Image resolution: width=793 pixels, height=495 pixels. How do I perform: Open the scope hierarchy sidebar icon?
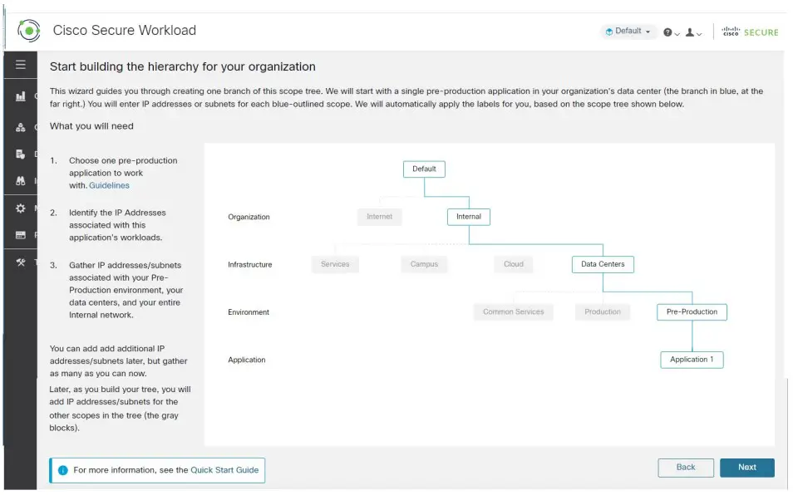[21, 127]
